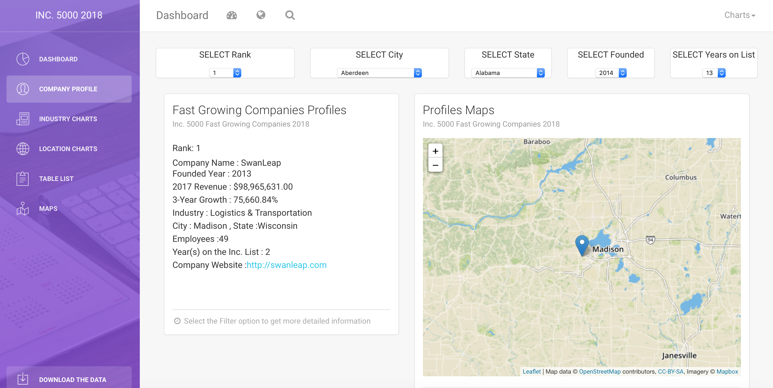Screen dimensions: 773x388
Task: Click the Industry Charts document icon
Action: tap(23, 119)
